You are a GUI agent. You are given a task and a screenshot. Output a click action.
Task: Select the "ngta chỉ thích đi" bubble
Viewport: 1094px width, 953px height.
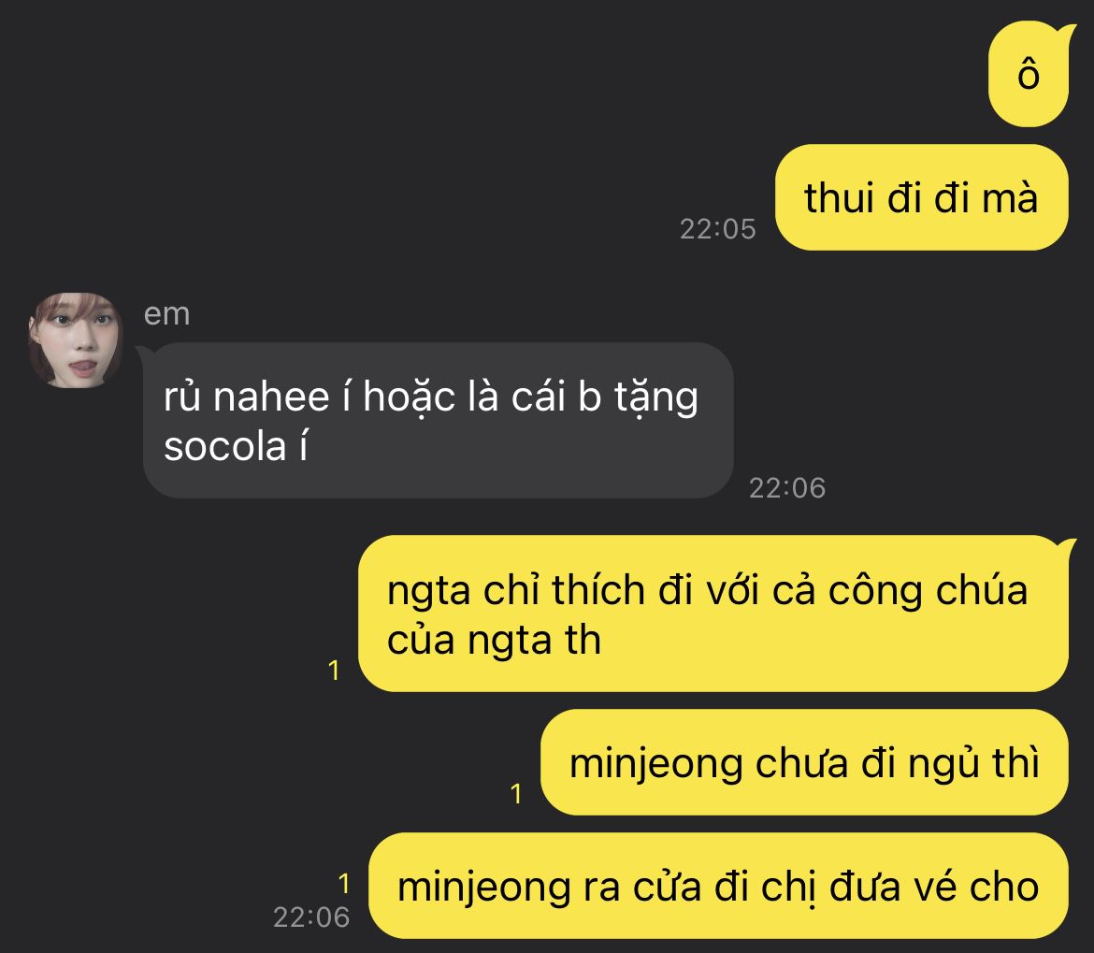(x=713, y=614)
